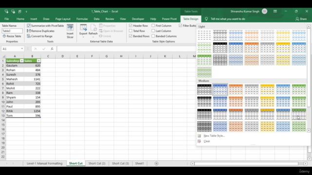Select cell containing Gautam
Image resolution: width=312 pixels, height=175 pixels.
(x=15, y=66)
